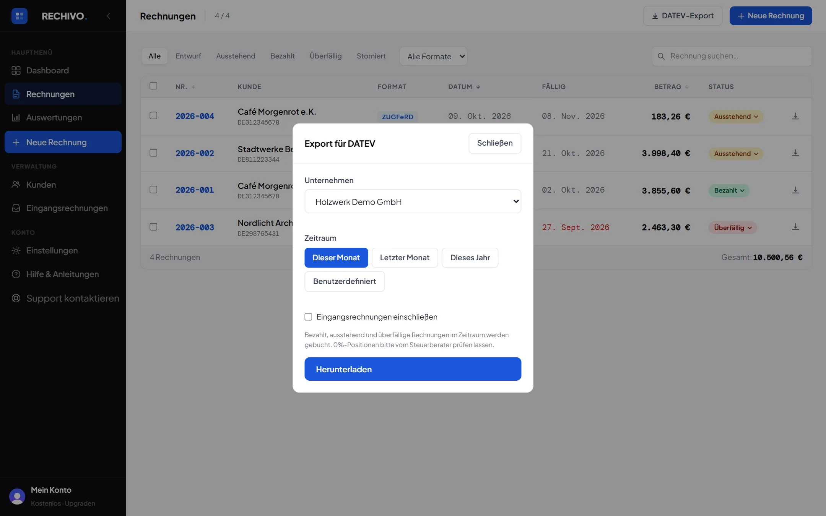Choose Letzter Monat as Zeitraum

tap(405, 258)
